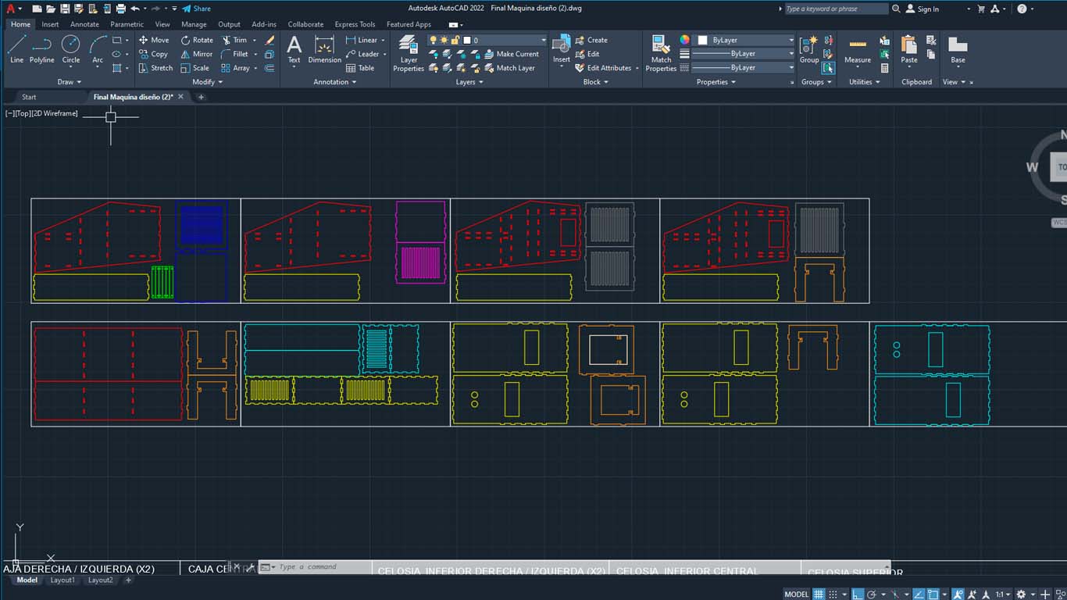Open the Annotate ribbon tab
This screenshot has height=600, width=1067.
pyautogui.click(x=84, y=24)
